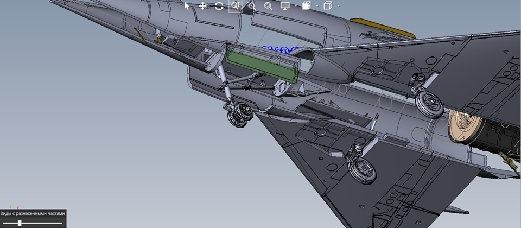Screen dimensions: 521x228
Task: Click the hide/show components icon
Action: pyautogui.click(x=306, y=6)
